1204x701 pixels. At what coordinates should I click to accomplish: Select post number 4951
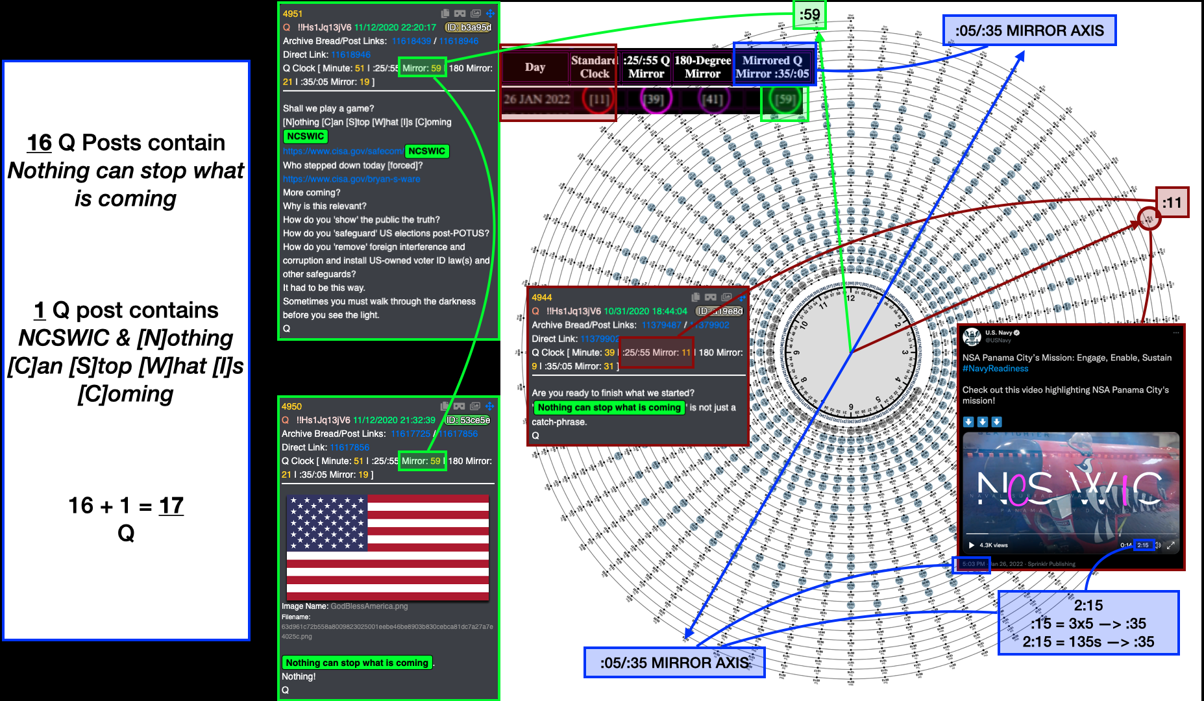(x=293, y=14)
